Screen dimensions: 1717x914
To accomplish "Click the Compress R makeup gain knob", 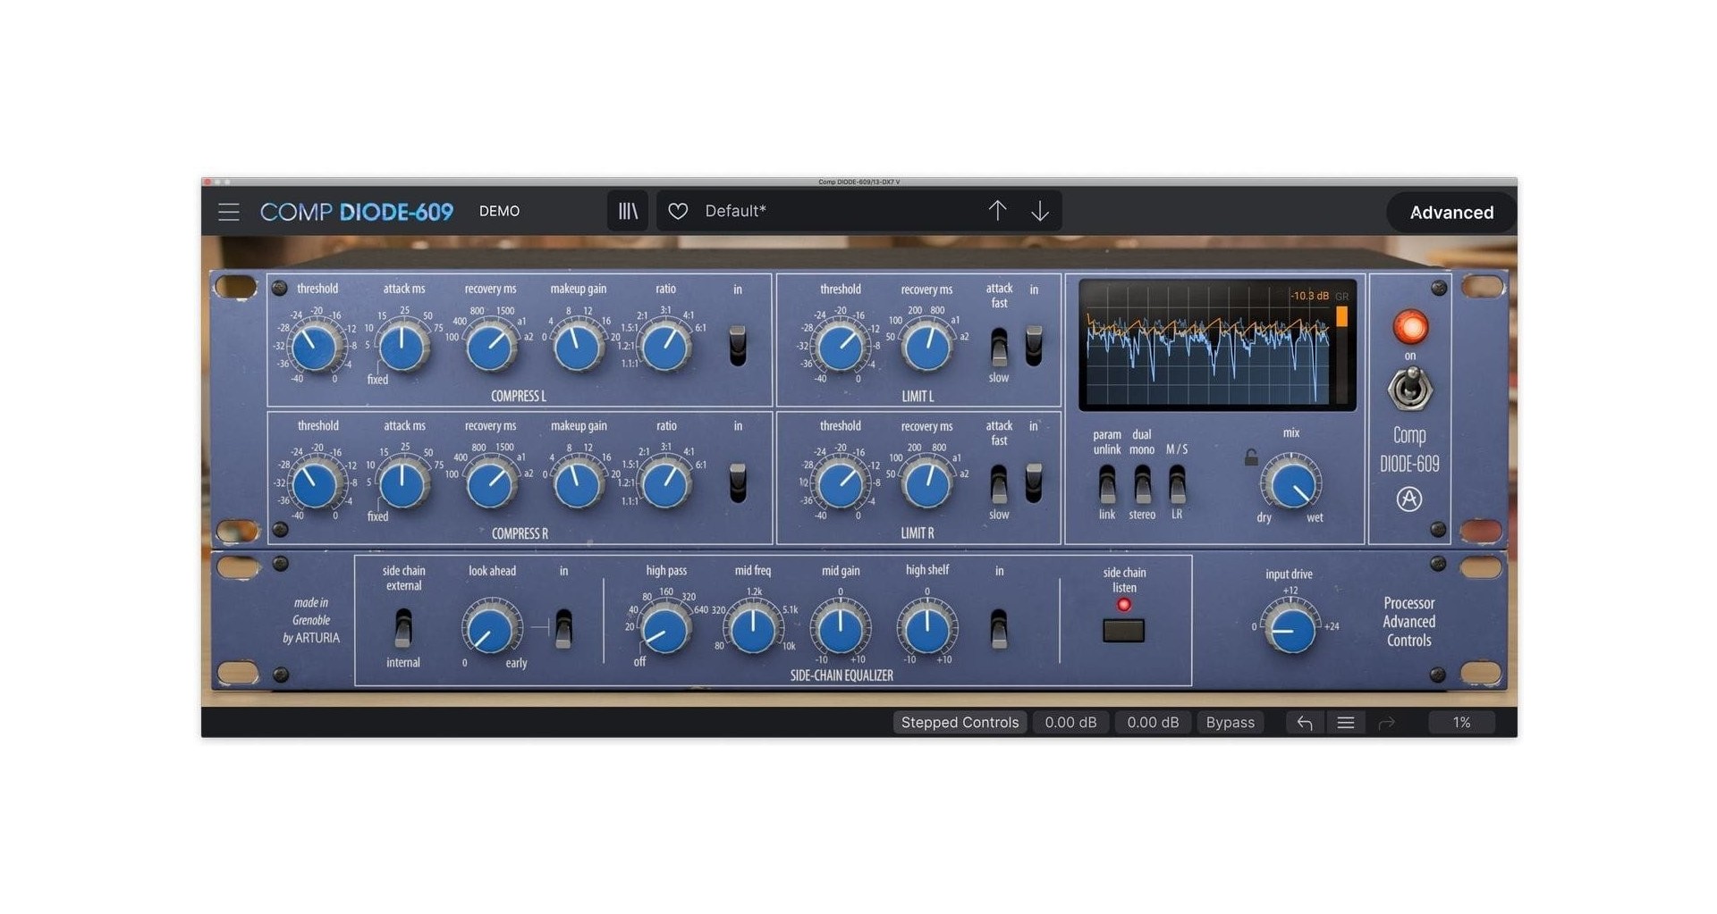I will pos(578,484).
